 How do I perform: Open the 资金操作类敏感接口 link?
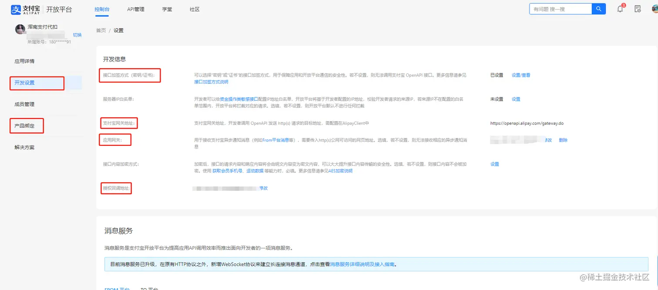239,99
